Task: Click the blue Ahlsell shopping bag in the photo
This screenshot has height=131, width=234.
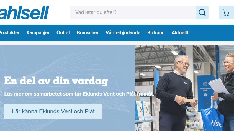Action: 212,119
